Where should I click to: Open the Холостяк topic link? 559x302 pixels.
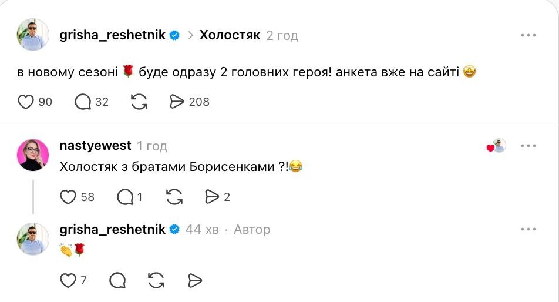tap(230, 35)
